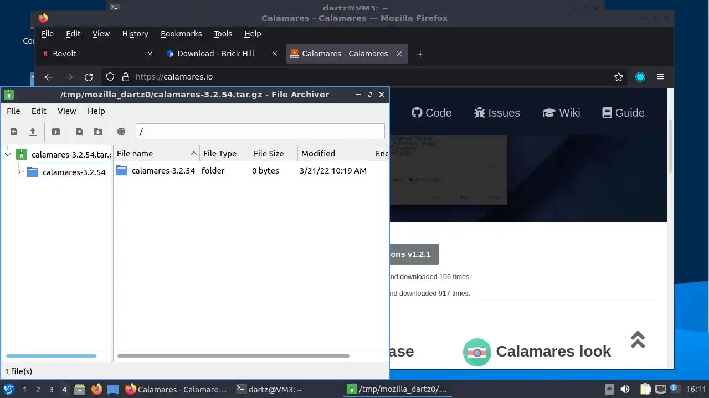Open View menu in File Archiver
This screenshot has height=398, width=709.
(67, 111)
